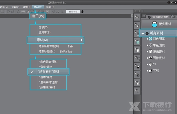
Task: Expand the 单色图案 tree folder
Action: (x=147, y=45)
